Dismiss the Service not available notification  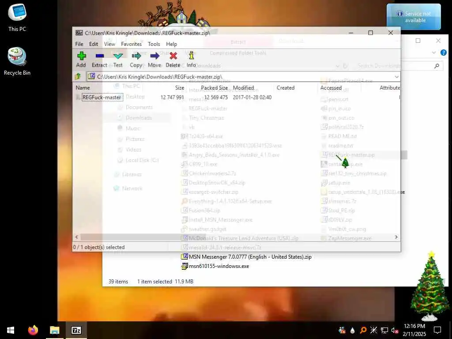tap(414, 17)
